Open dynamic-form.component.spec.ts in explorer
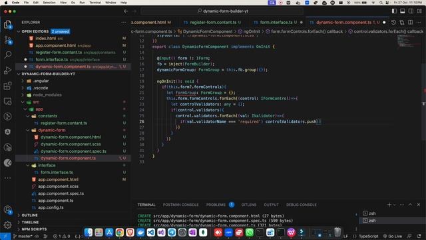The width and height of the screenshot is (426, 240). (x=73, y=151)
